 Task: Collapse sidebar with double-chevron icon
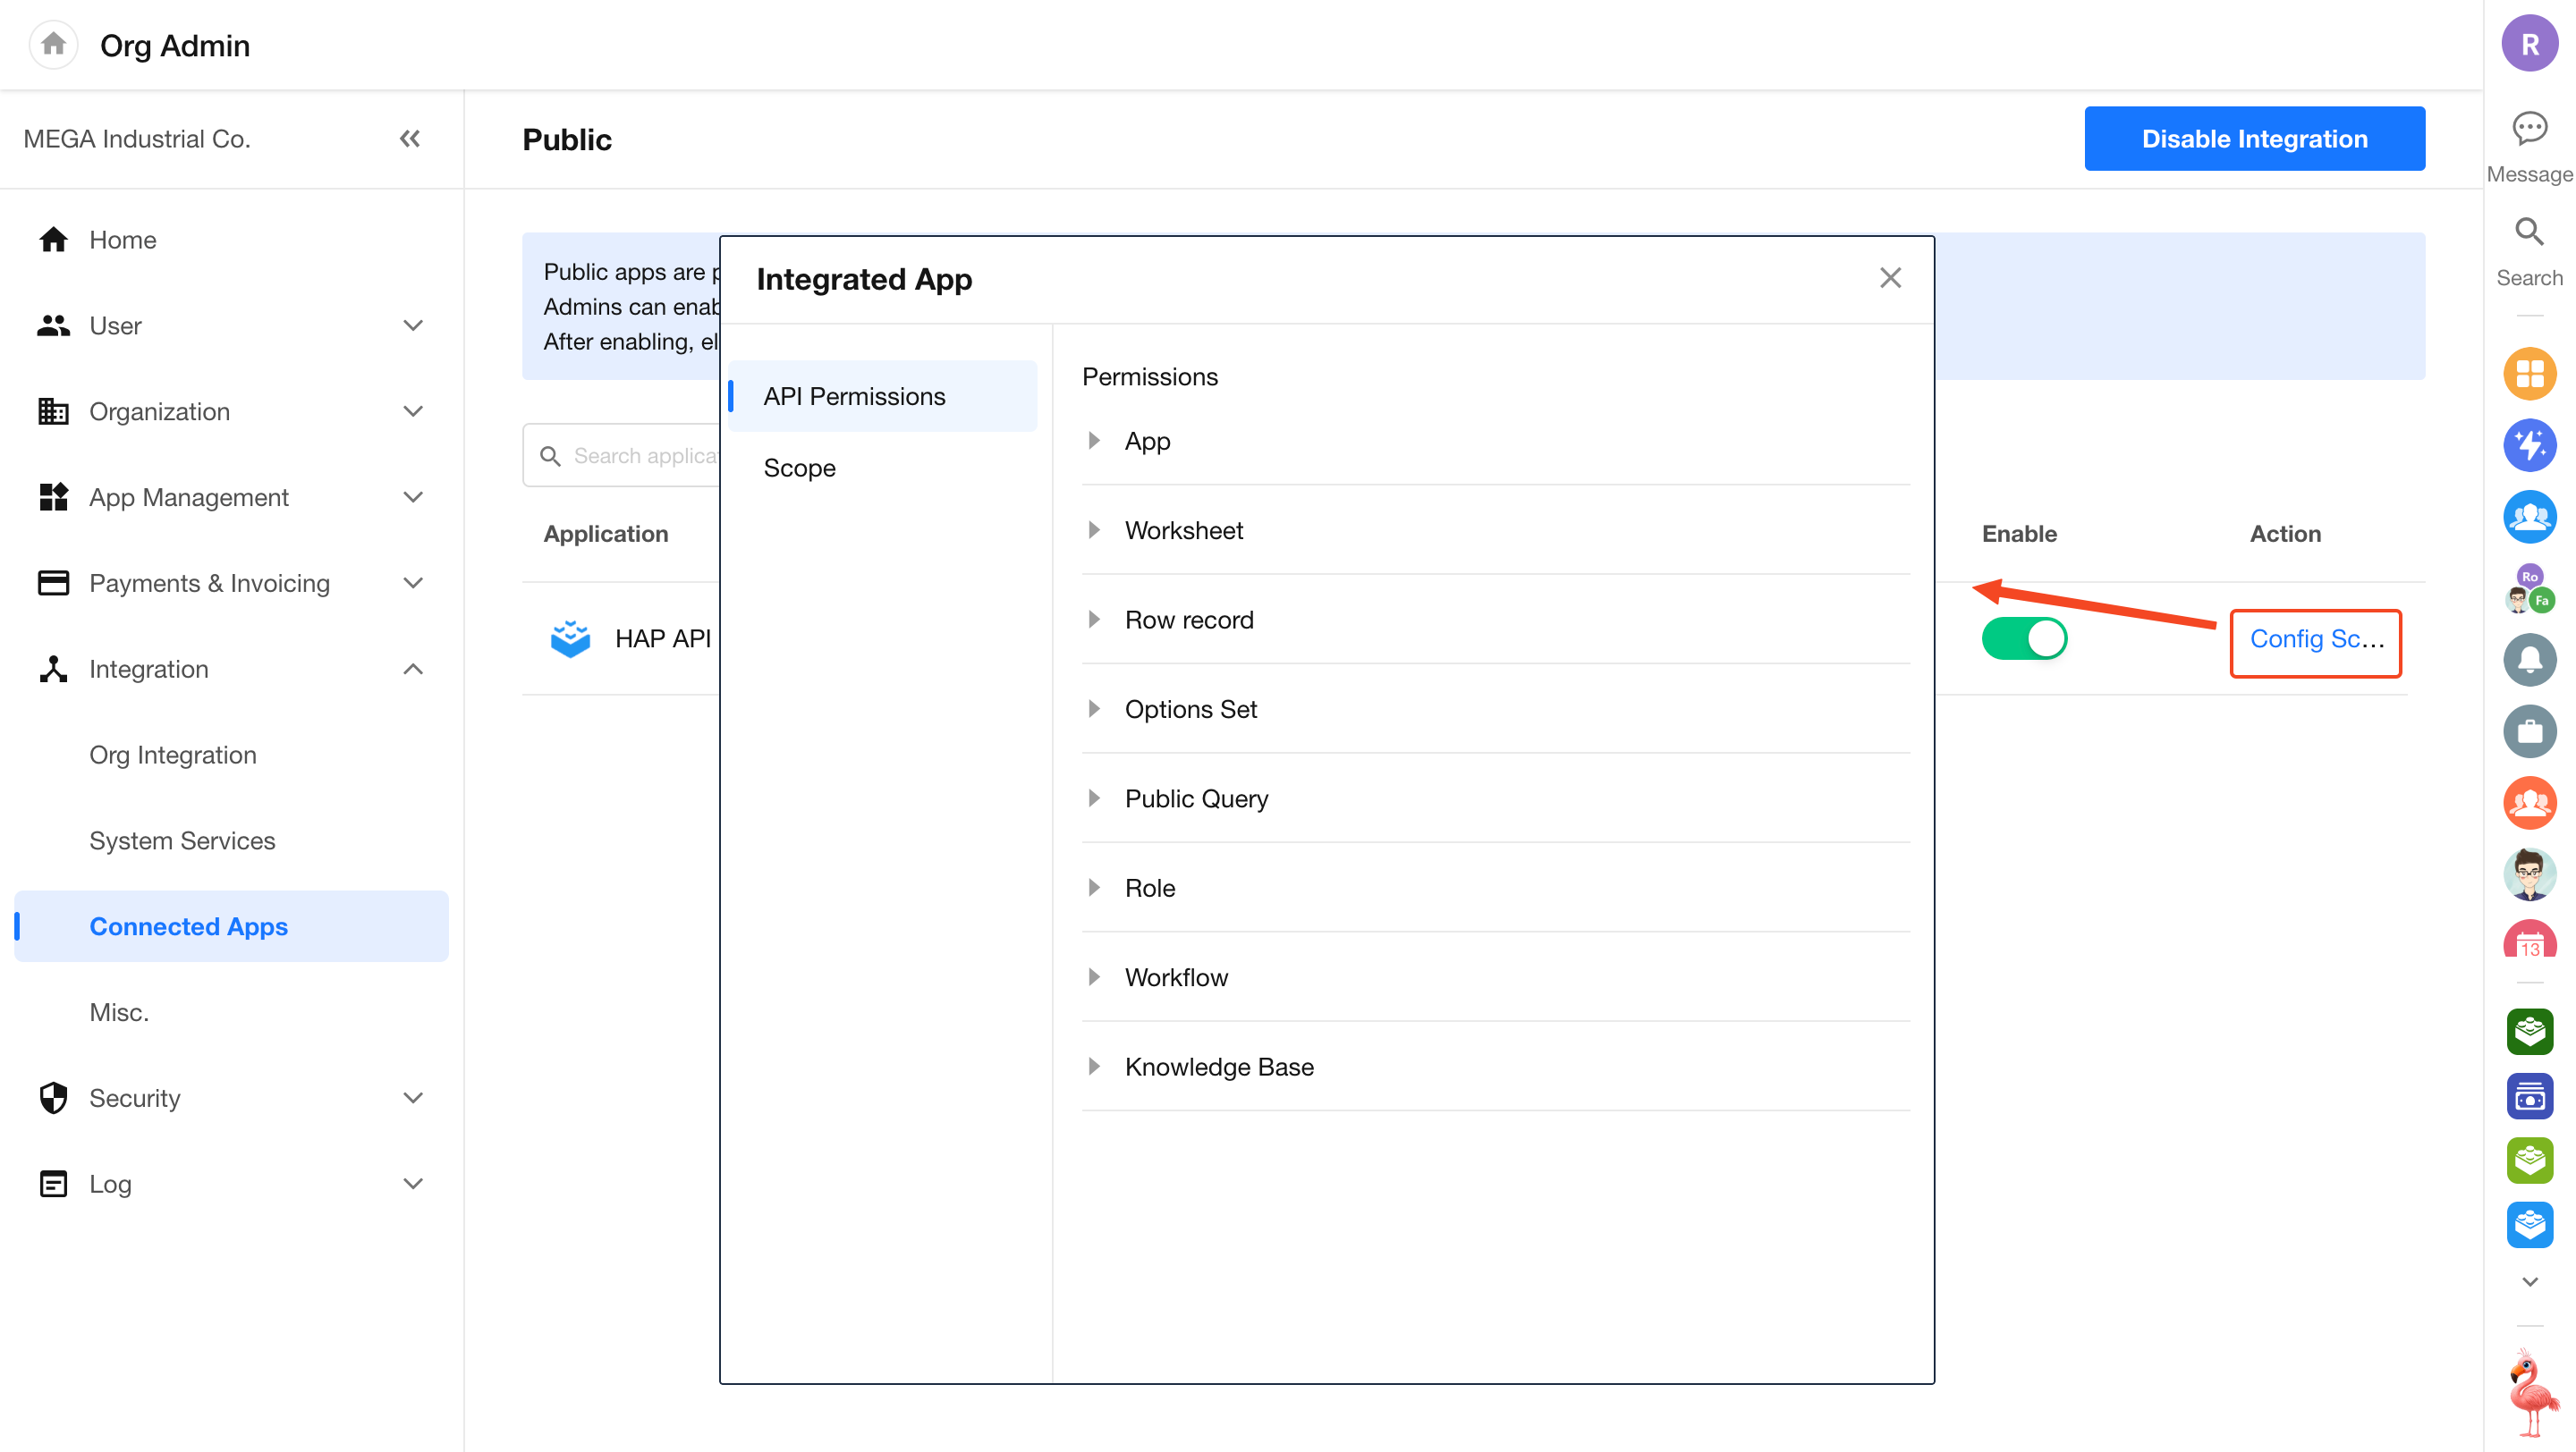click(x=410, y=139)
